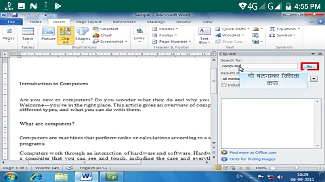The image size is (325, 182).
Task: Click the Drop Cap button
Action: point(231,41)
